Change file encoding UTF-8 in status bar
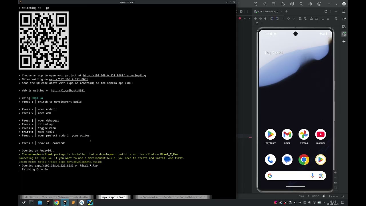The width and height of the screenshot is (366, 206). tap(316, 196)
